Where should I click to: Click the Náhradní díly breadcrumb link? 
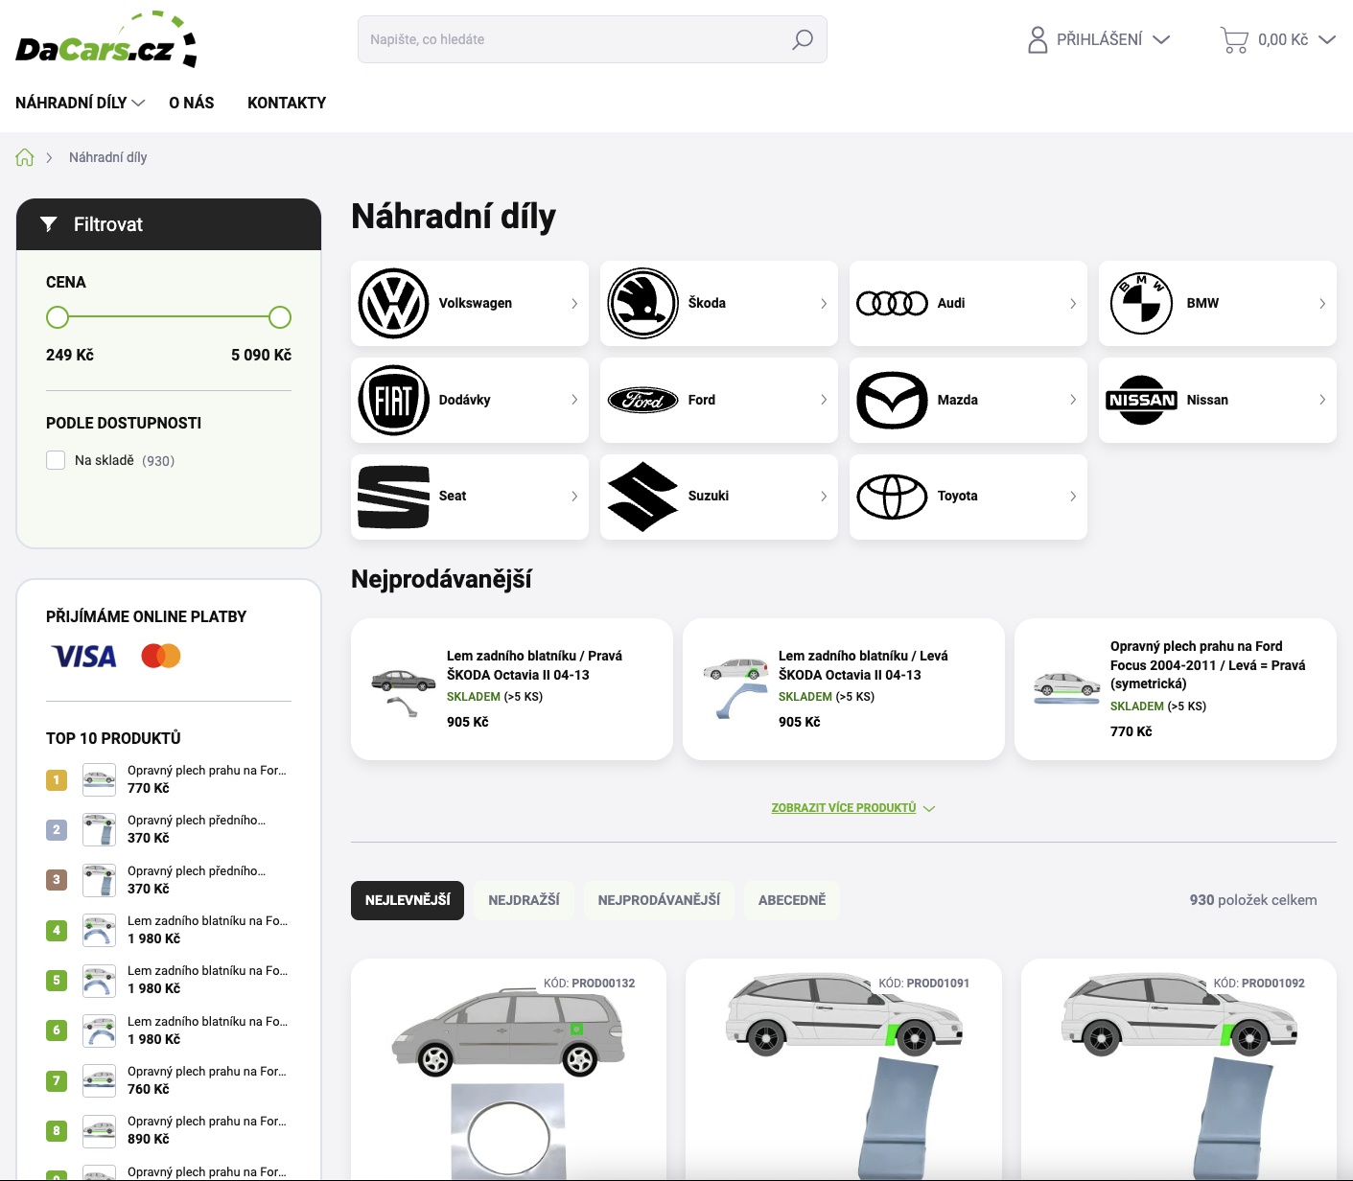(108, 157)
